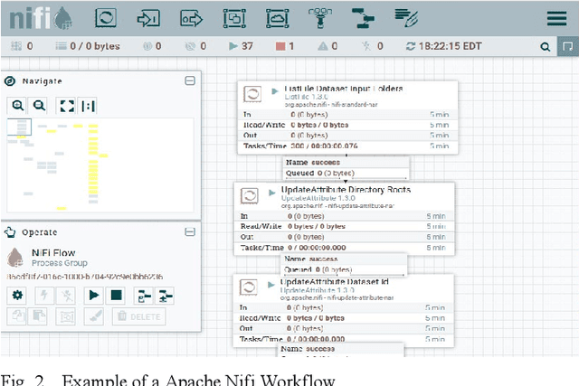Click the Enable lightning bolt button
Image resolution: width=579 pixels, height=386 pixels.
pyautogui.click(x=44, y=296)
